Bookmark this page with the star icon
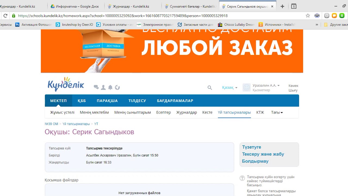Viewport: 348px width, 196px height. point(308,16)
